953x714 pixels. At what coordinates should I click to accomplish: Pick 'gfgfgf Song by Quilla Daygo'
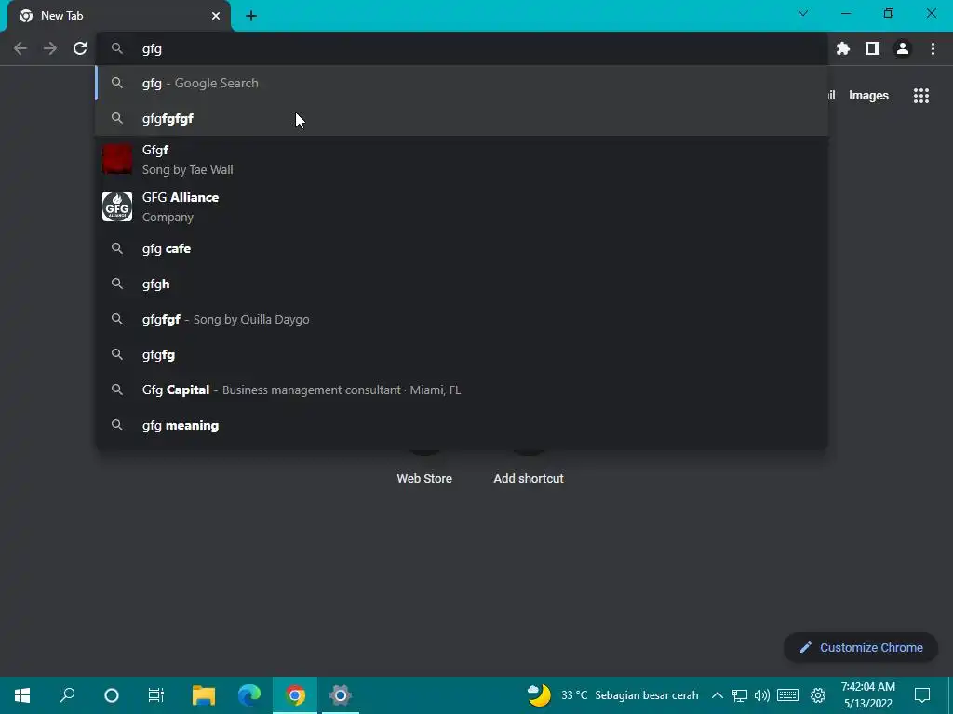[462, 319]
